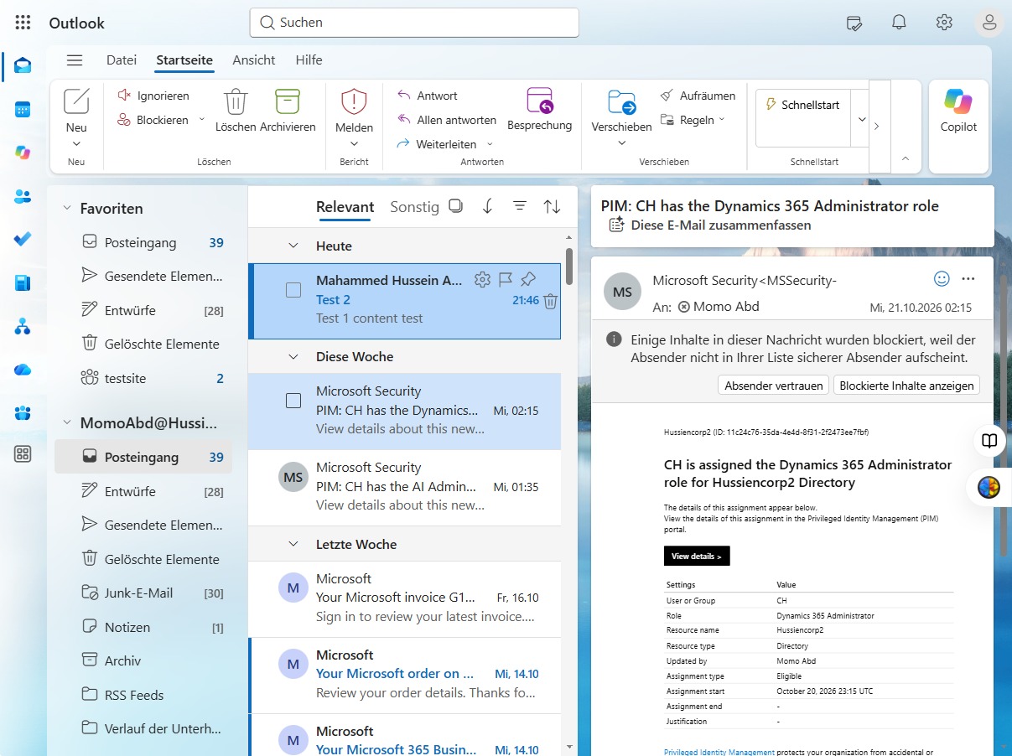Click the Suchen search box
This screenshot has height=756, width=1012.
[414, 23]
